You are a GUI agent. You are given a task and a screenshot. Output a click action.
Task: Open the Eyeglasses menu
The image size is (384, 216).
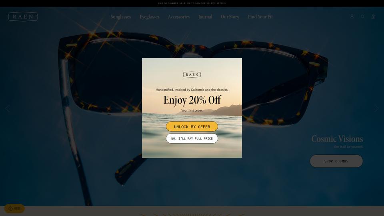pos(149,17)
